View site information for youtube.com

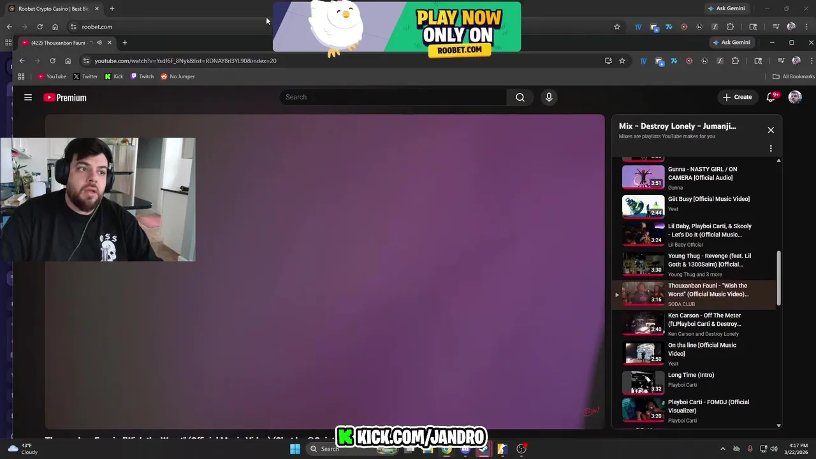86,61
